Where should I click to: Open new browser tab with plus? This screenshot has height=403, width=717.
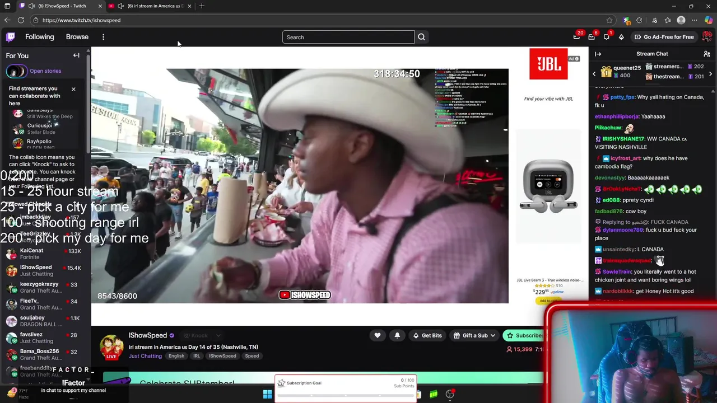click(x=202, y=6)
